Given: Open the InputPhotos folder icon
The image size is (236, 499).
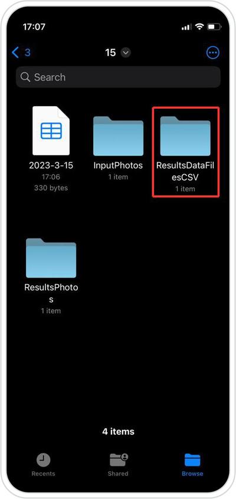Looking at the screenshot, I should pos(118,136).
